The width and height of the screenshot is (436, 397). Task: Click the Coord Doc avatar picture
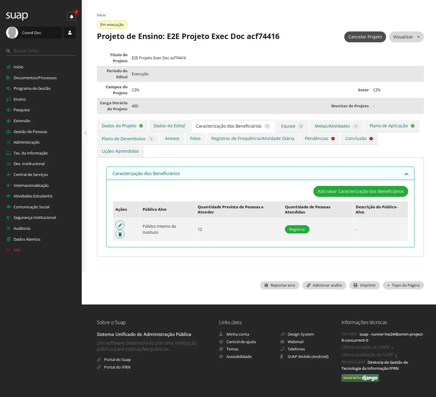click(12, 33)
